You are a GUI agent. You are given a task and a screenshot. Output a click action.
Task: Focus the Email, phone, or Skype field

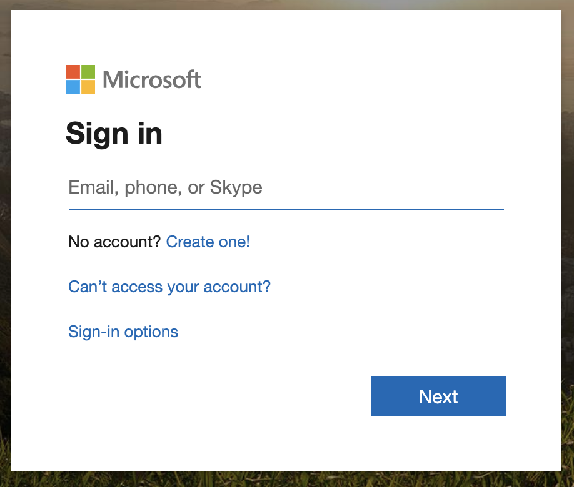pos(286,187)
